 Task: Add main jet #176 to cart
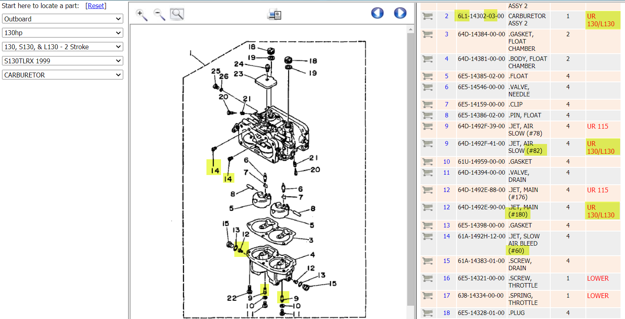click(427, 190)
